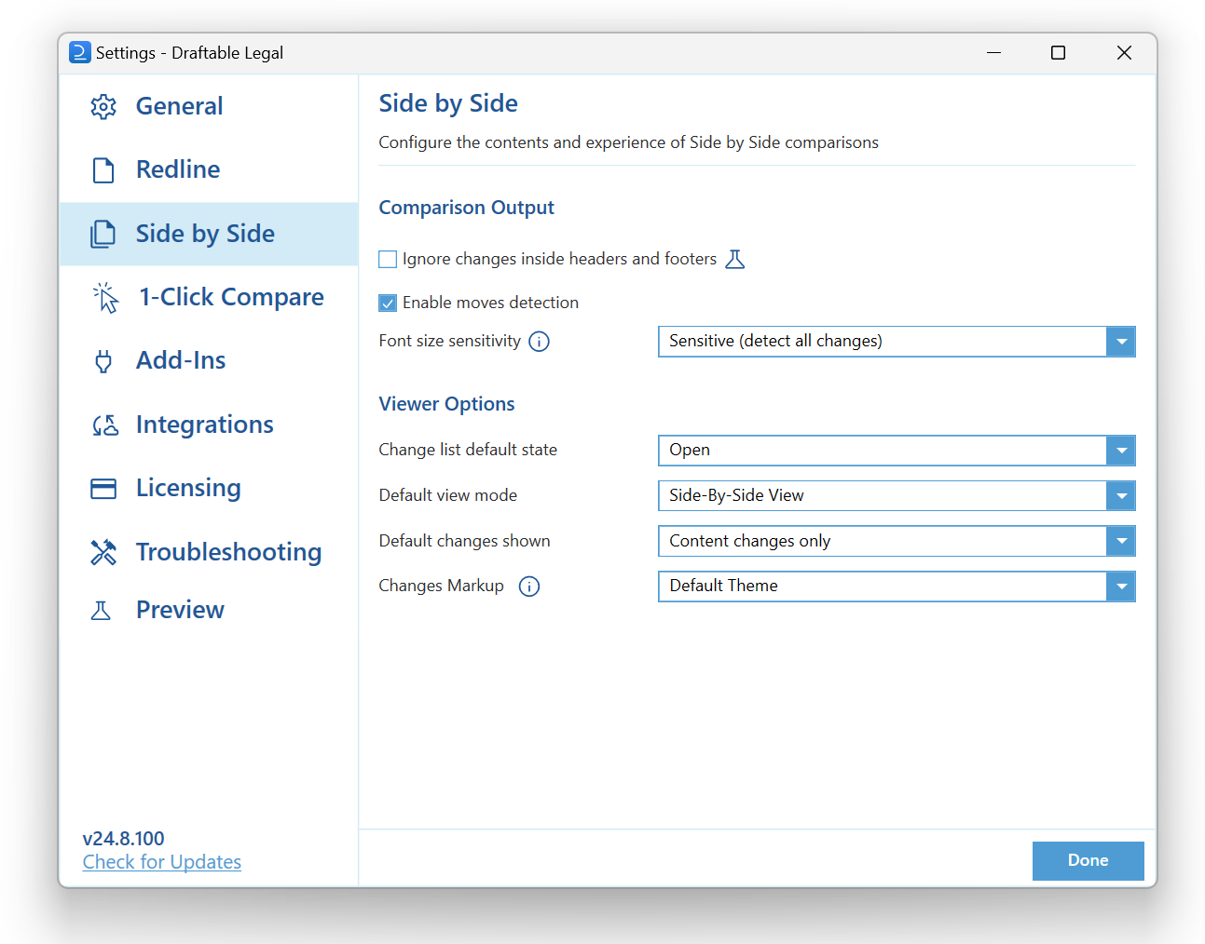
Task: Open the Troubleshooting section
Action: pyautogui.click(x=209, y=552)
